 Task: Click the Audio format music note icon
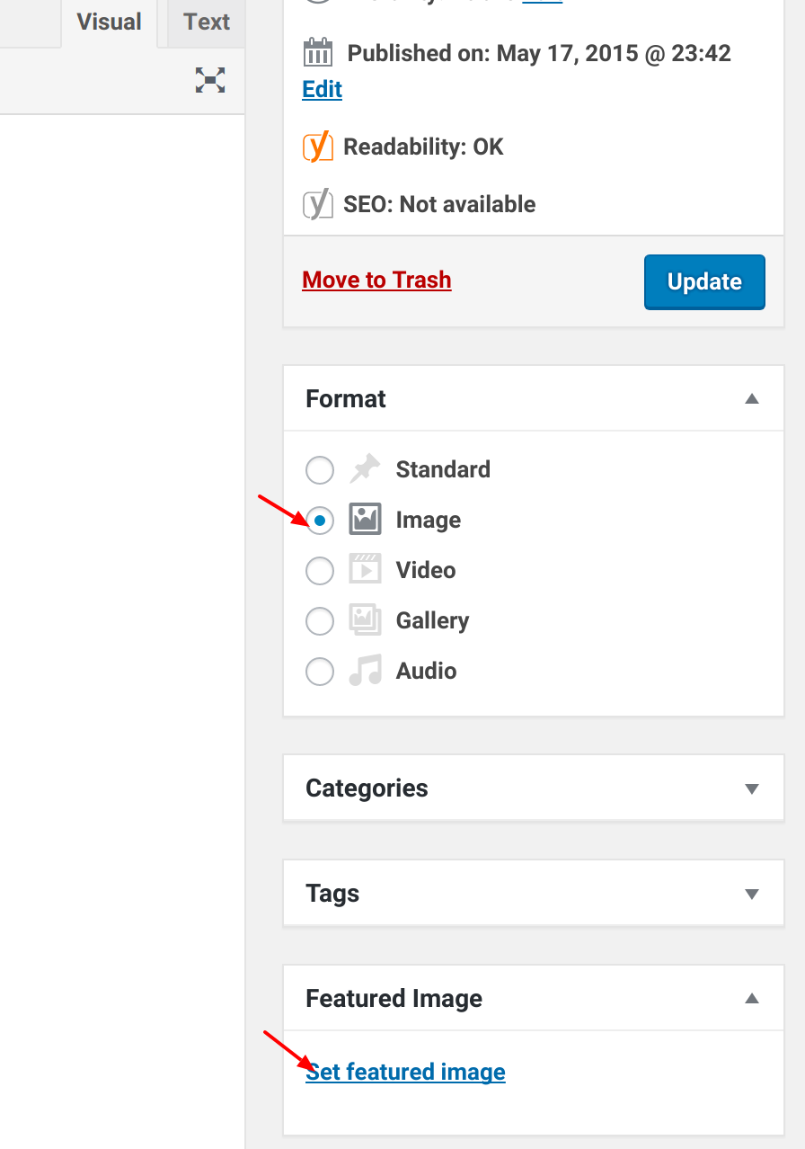(x=365, y=671)
